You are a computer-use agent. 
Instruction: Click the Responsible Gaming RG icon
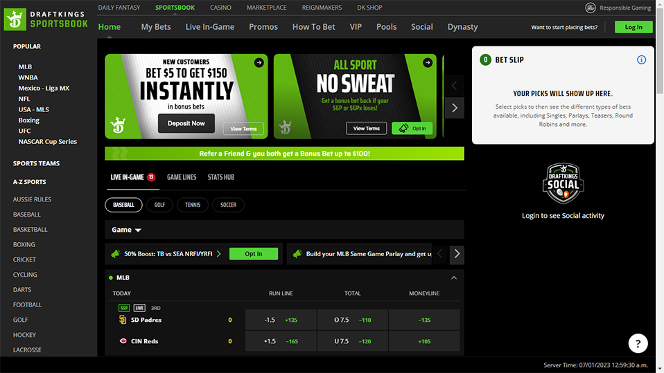591,8
